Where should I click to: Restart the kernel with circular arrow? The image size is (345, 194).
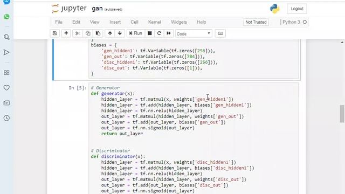[x=159, y=33]
